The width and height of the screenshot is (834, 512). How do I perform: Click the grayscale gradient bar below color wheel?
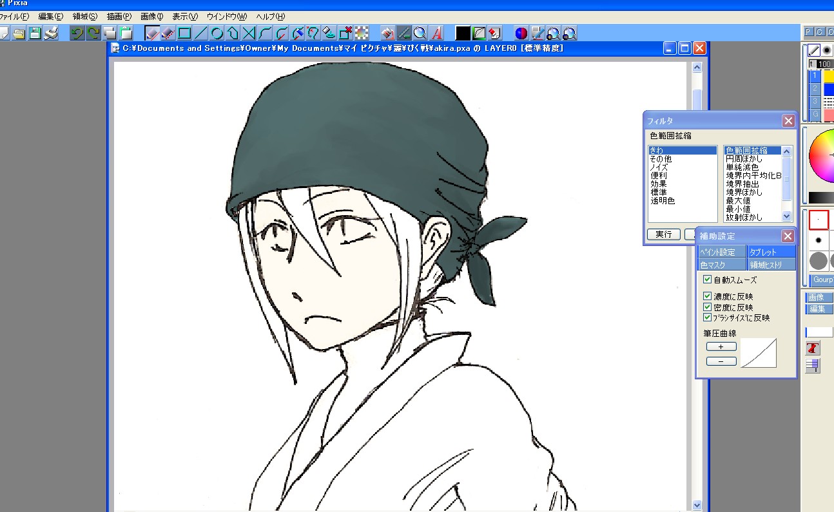[x=822, y=197]
